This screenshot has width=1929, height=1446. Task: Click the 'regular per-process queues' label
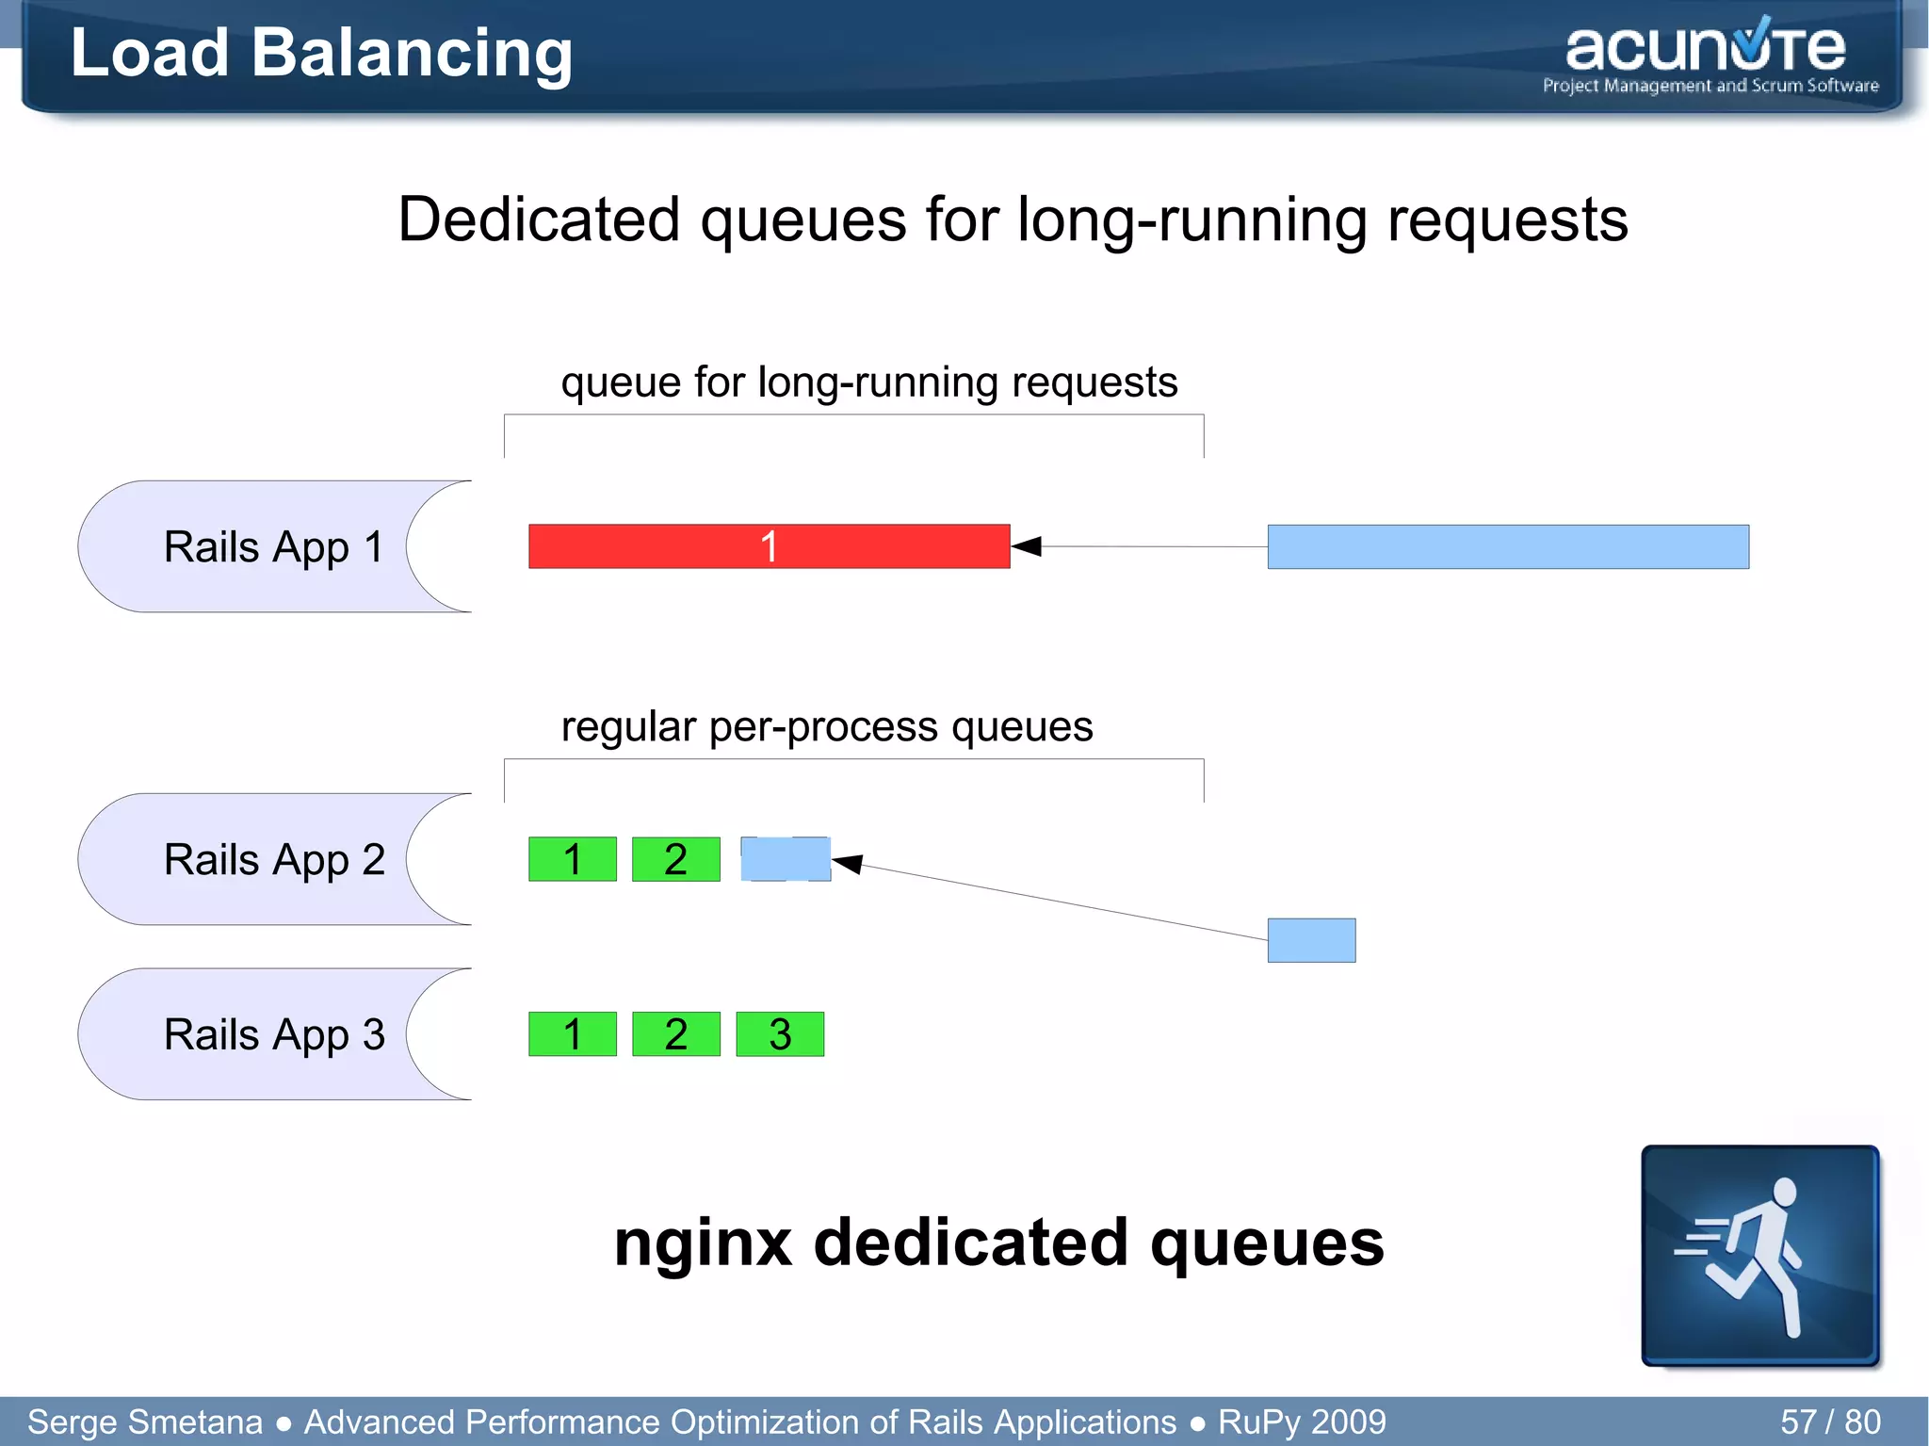click(827, 727)
